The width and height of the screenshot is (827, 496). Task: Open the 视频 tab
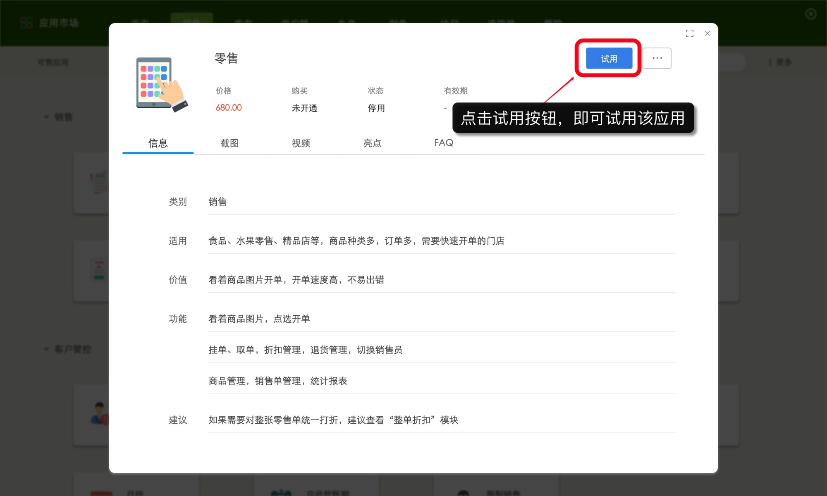click(301, 143)
